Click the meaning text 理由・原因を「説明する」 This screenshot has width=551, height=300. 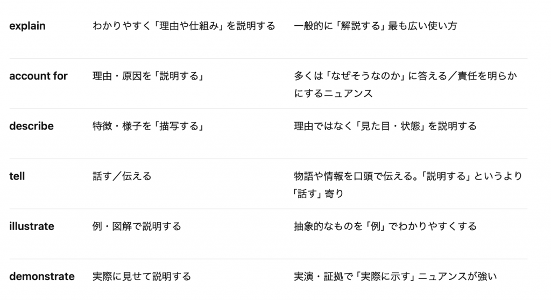pyautogui.click(x=149, y=76)
